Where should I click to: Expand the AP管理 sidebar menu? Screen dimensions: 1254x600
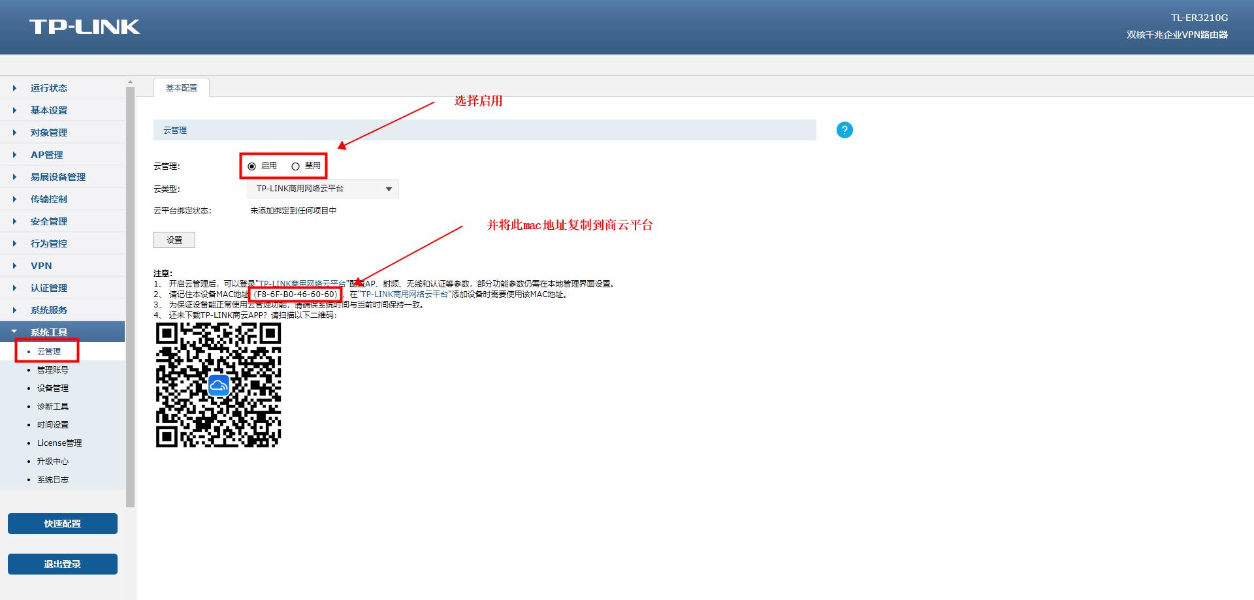[62, 155]
